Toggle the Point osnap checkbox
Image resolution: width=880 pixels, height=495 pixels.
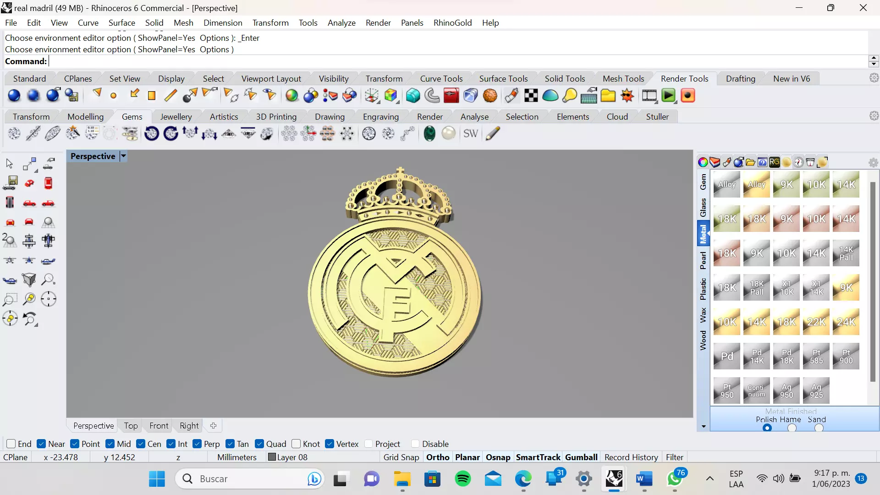(75, 444)
